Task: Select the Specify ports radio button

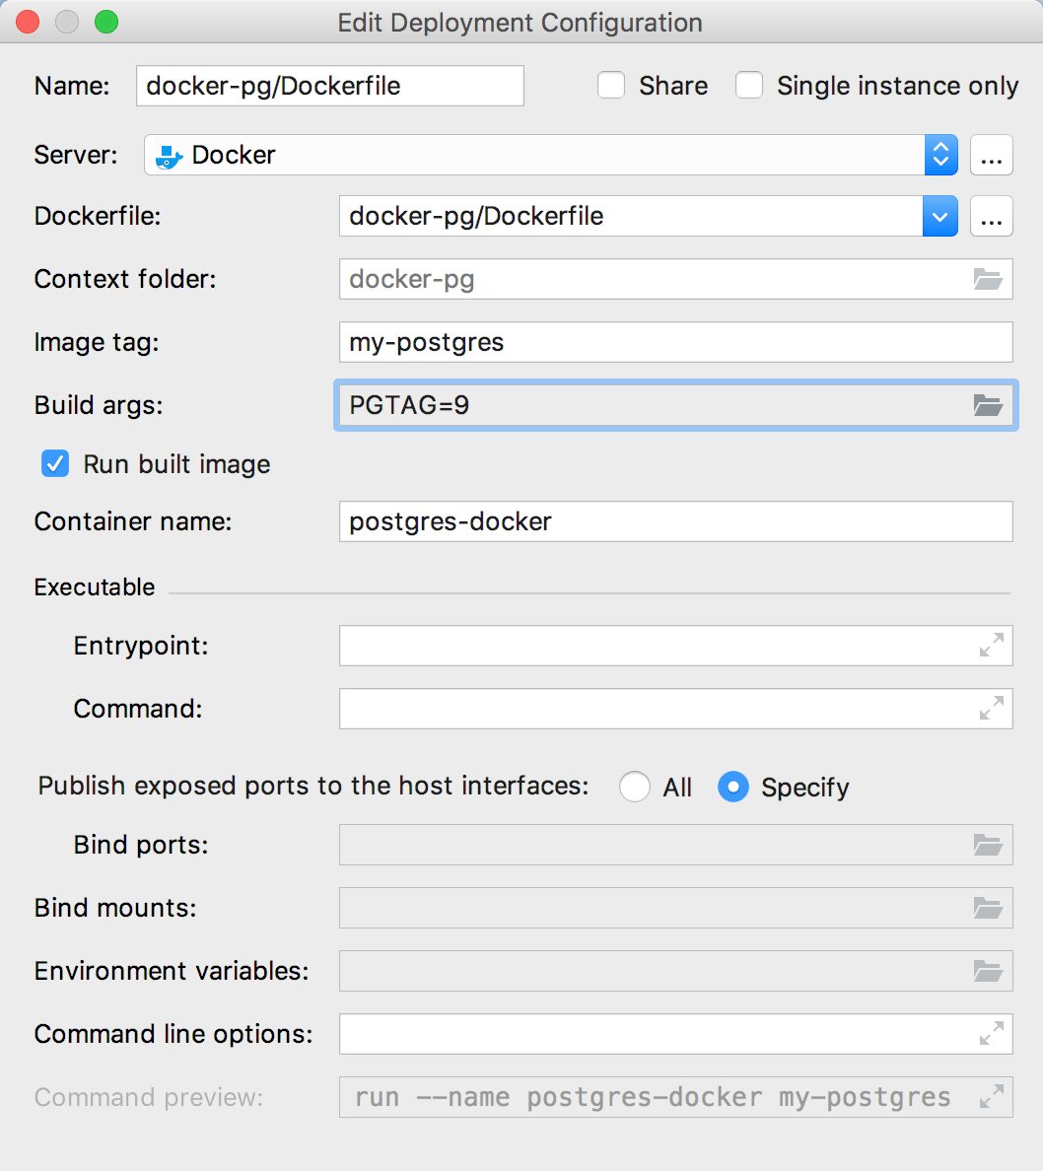Action: pos(732,787)
